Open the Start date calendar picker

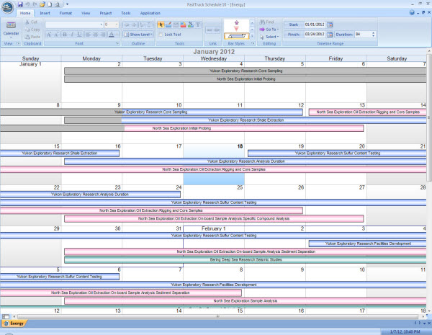tap(330, 24)
